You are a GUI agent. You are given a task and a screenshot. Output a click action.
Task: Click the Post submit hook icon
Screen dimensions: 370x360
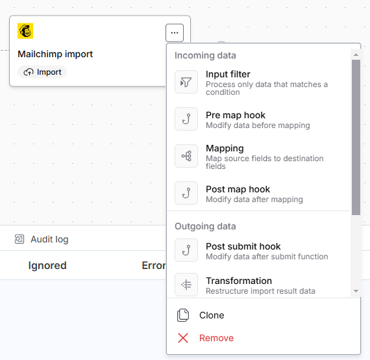186,250
